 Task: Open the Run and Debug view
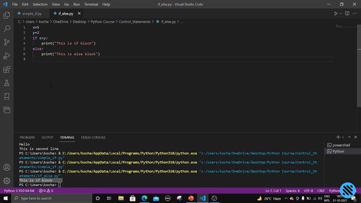tap(7, 56)
